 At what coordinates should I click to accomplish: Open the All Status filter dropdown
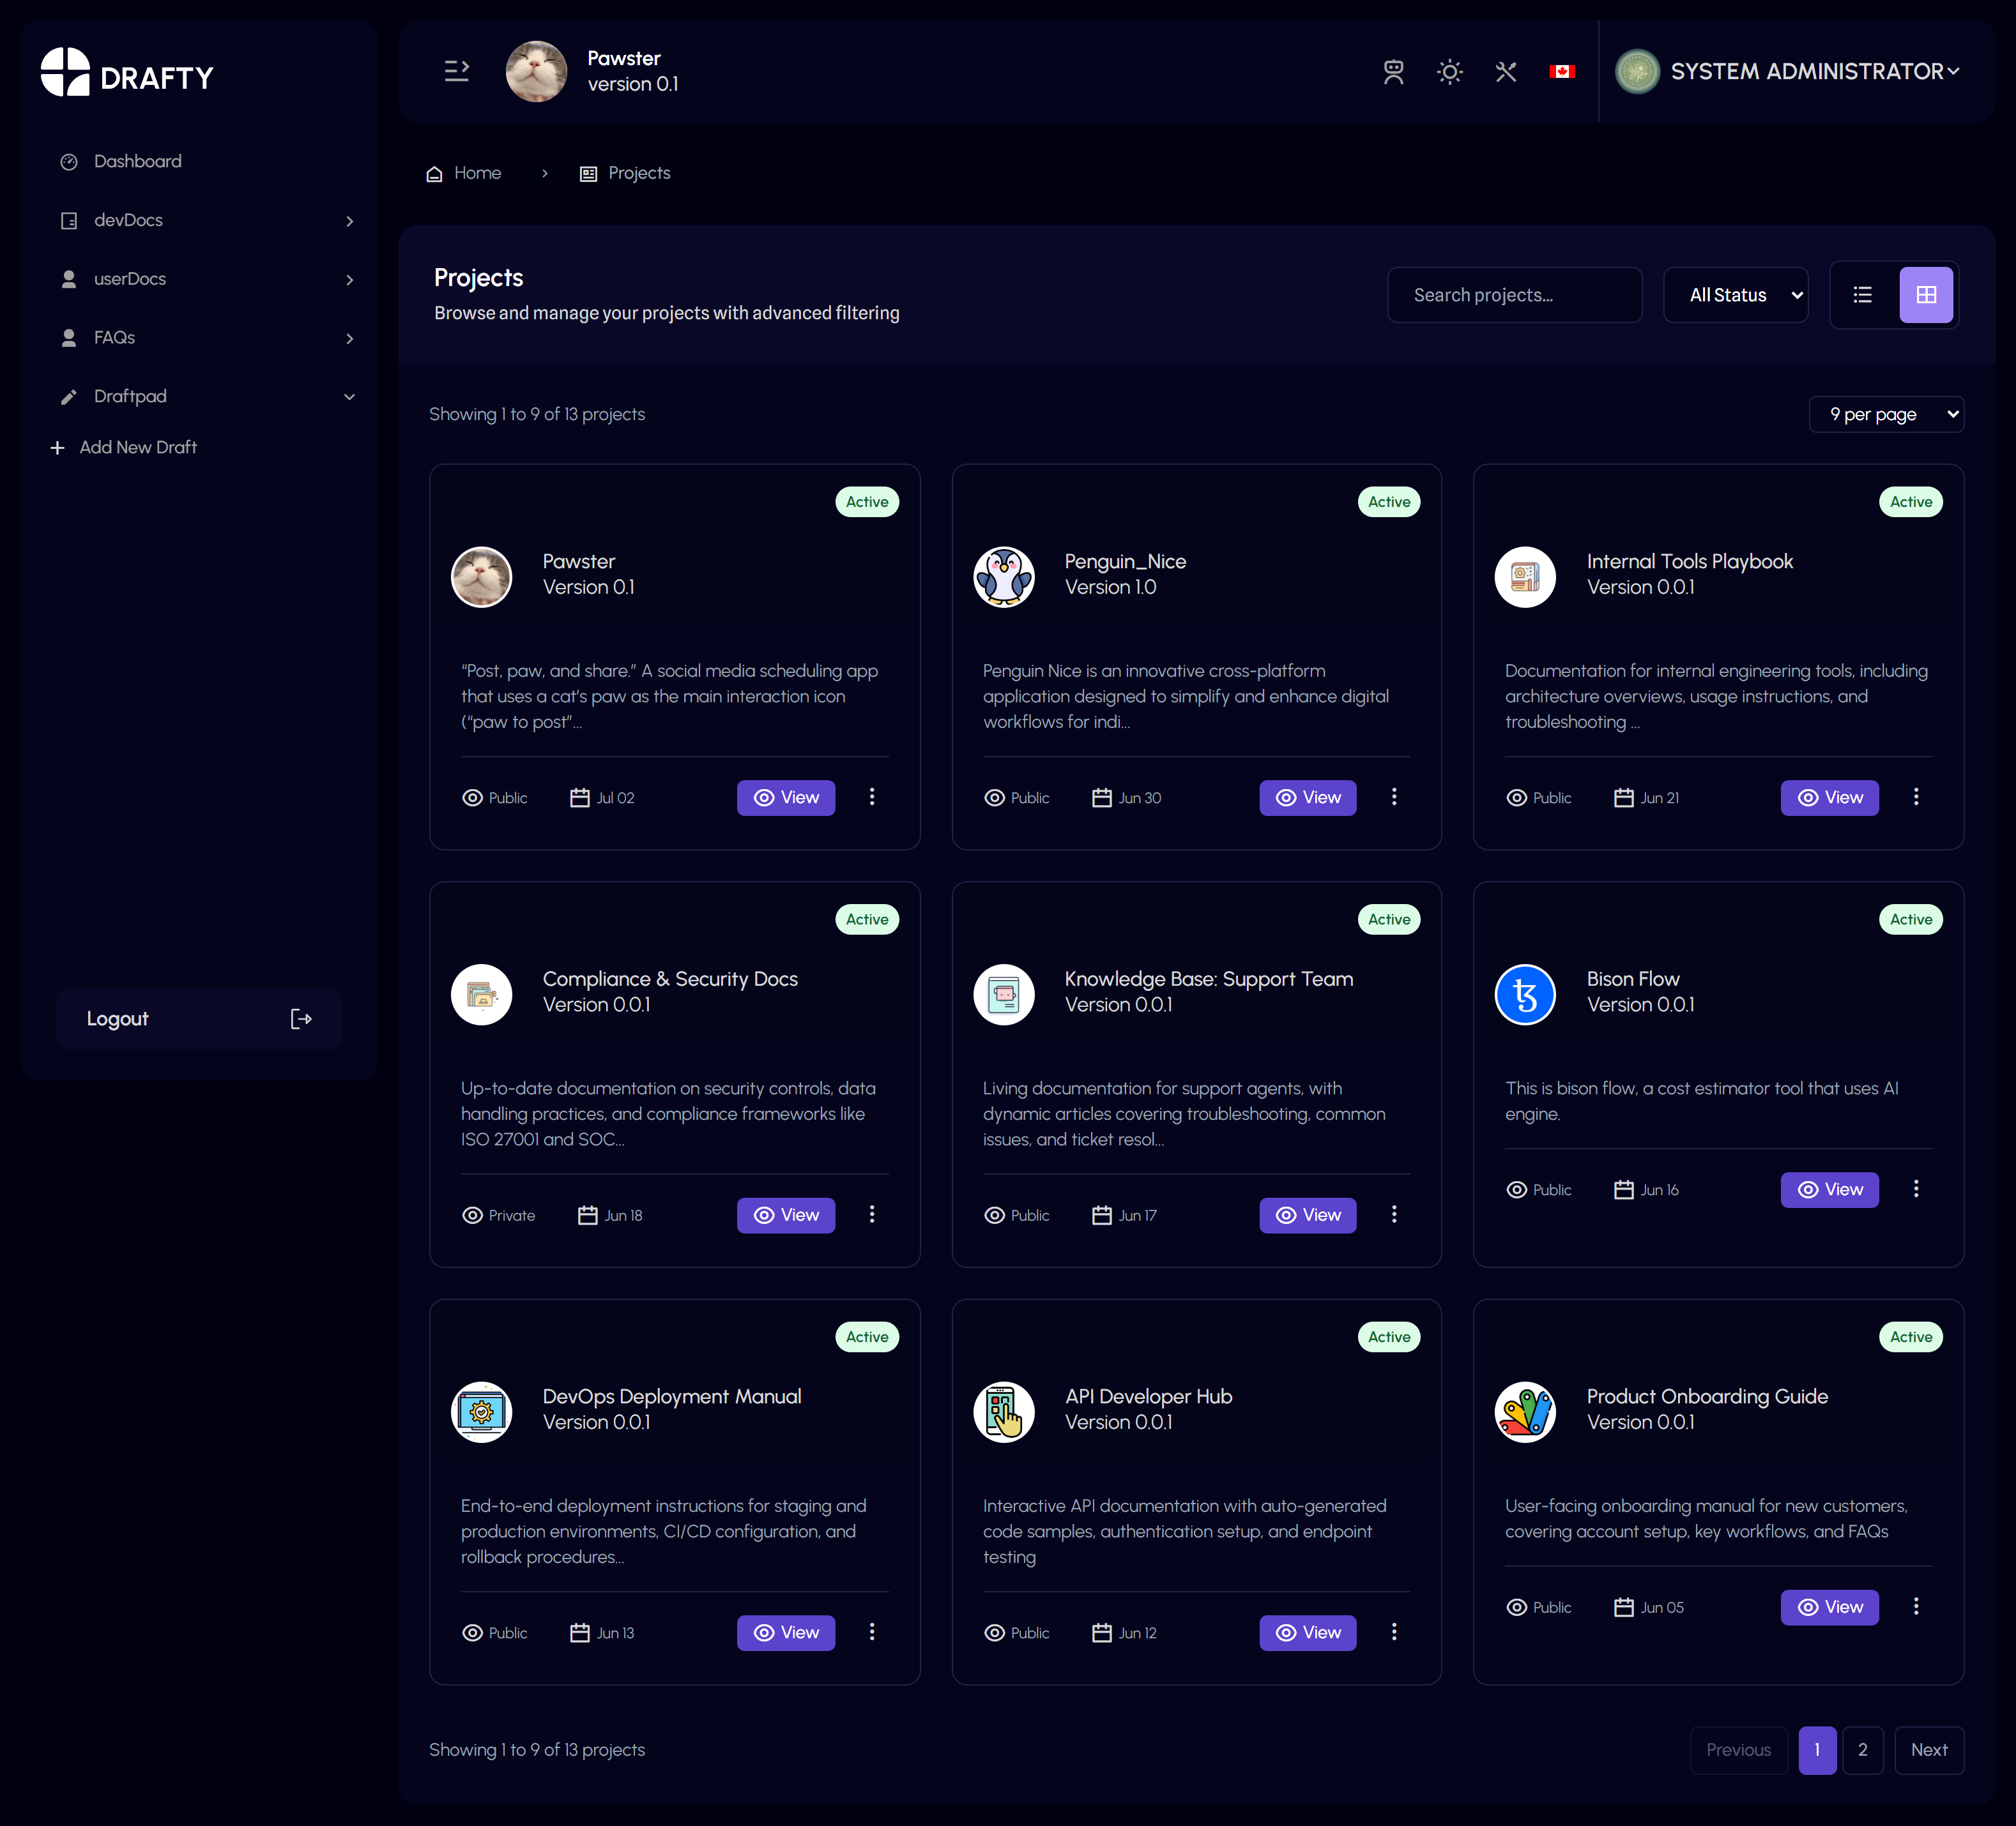click(x=1735, y=295)
